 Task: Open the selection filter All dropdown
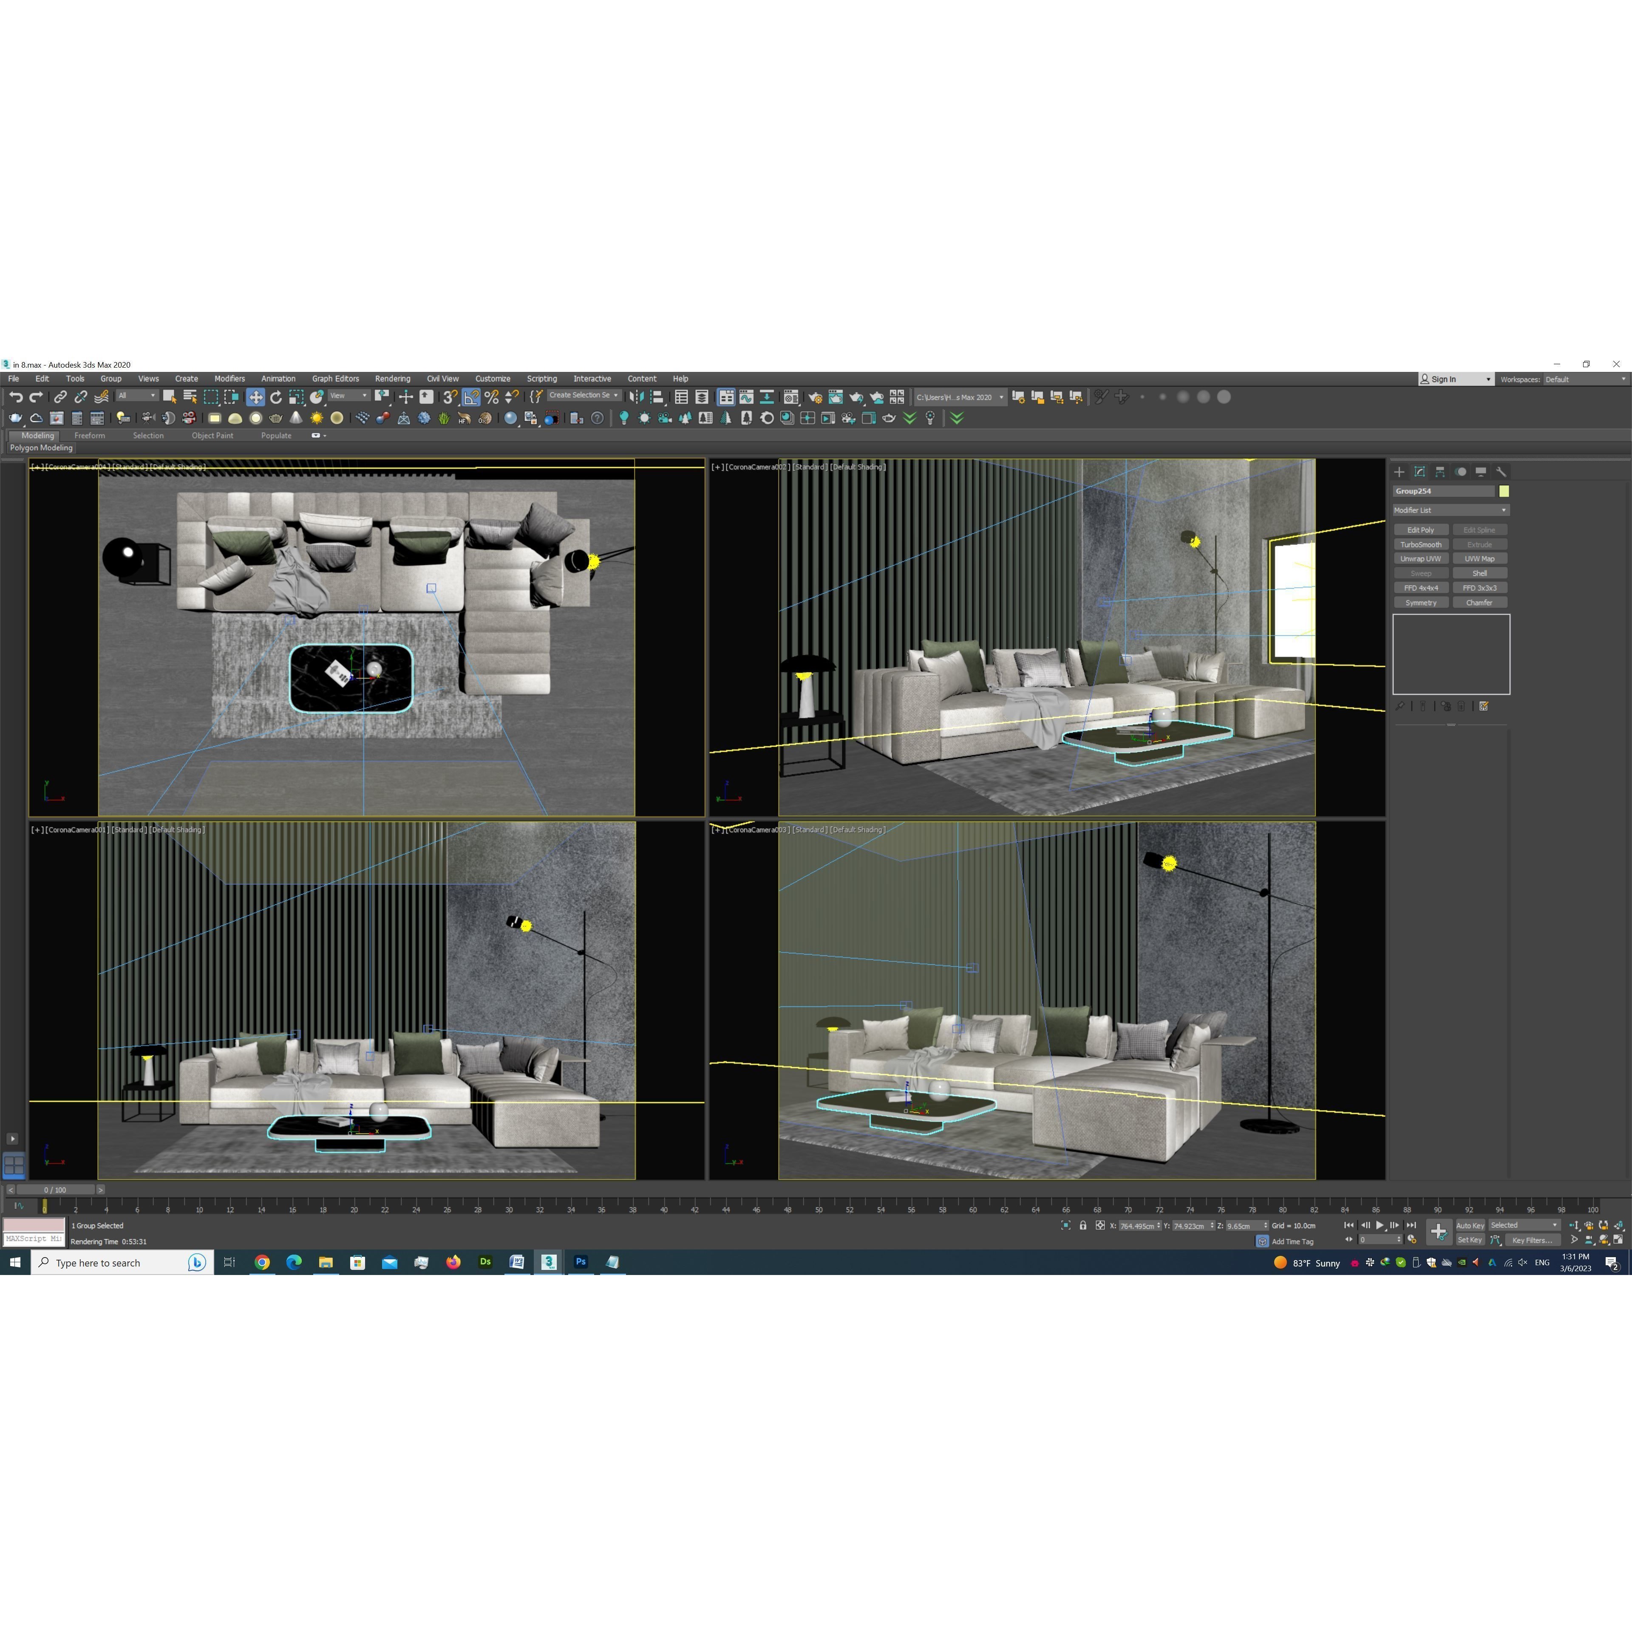coord(137,396)
